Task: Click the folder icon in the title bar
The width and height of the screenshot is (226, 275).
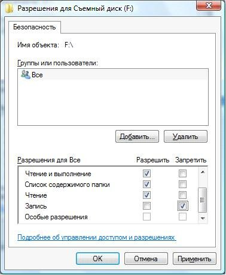Action: [10, 8]
